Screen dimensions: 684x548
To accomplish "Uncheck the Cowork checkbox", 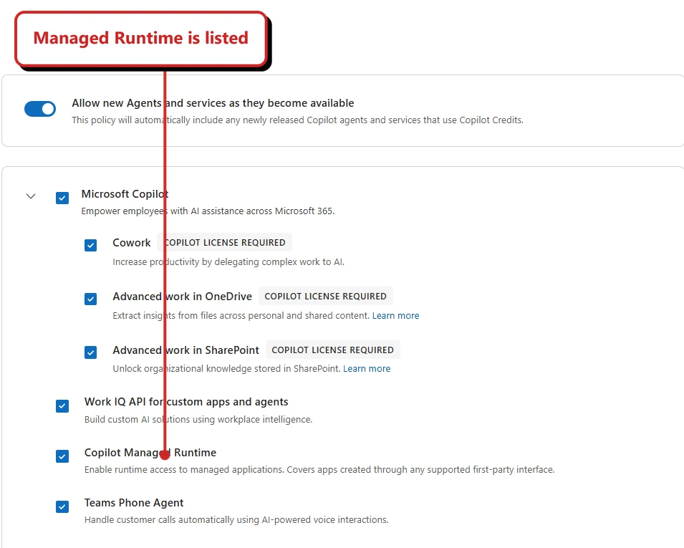I will click(91, 245).
